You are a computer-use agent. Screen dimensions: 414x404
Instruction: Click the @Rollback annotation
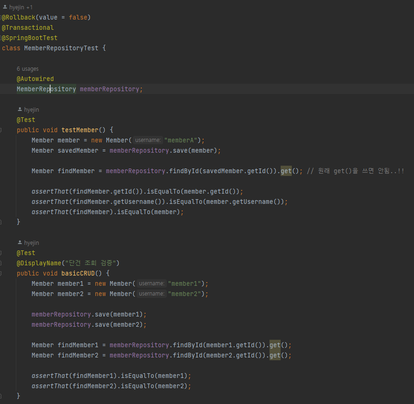19,17
